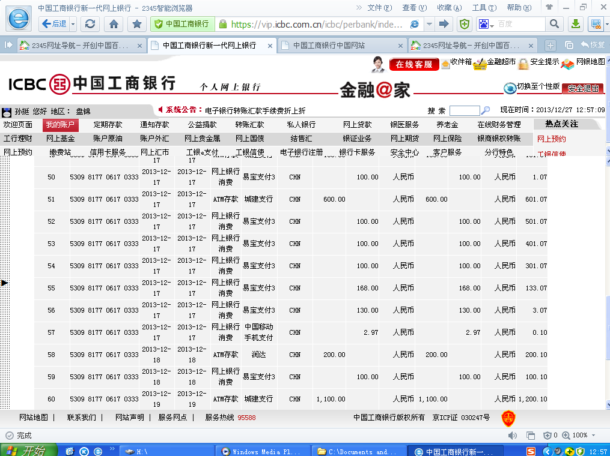The height and width of the screenshot is (456, 610).
Task: Open 金融超市 shopping basket icon
Action: click(x=480, y=64)
